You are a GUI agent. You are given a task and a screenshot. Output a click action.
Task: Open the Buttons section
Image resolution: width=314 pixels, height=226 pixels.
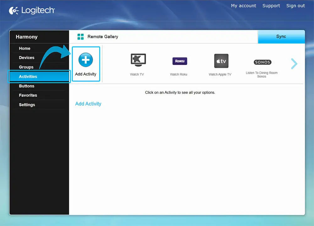(x=27, y=86)
